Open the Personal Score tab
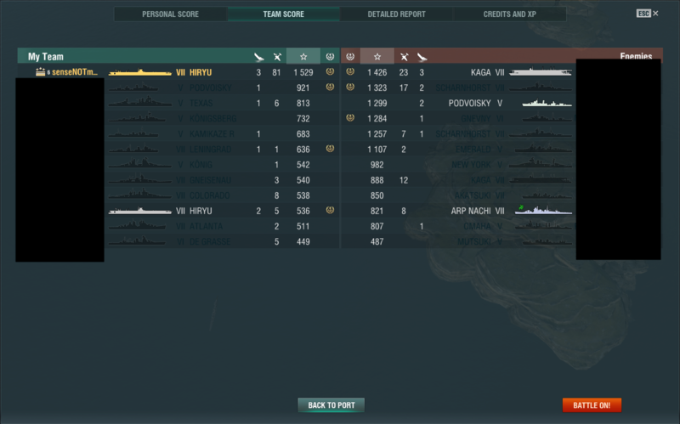680x424 pixels. (x=171, y=14)
